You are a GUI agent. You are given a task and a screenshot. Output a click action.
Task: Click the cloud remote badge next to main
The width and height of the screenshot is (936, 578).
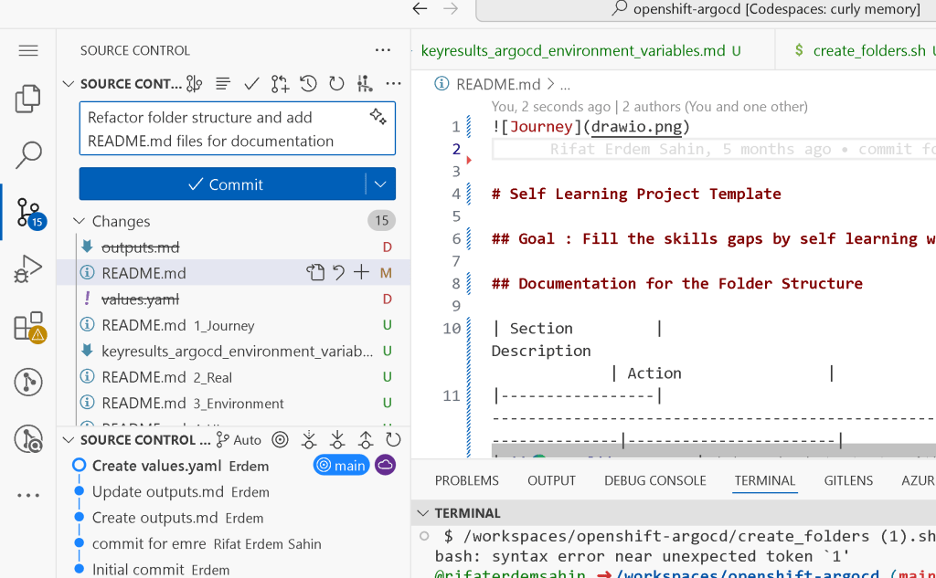(385, 465)
